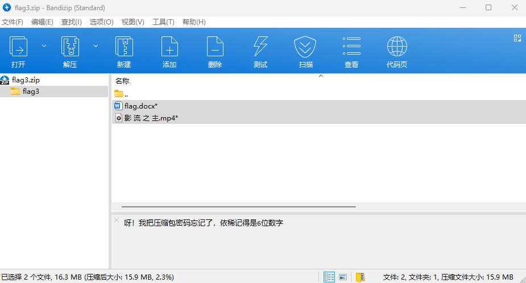Open the 工具(T) menu
Image resolution: width=526 pixels, height=283 pixels.
[163, 22]
